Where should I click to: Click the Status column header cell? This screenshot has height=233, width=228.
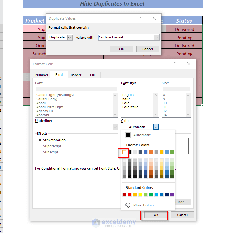pos(184,21)
